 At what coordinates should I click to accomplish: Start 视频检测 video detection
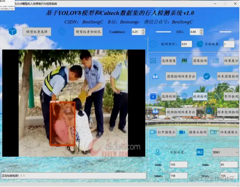(200, 97)
